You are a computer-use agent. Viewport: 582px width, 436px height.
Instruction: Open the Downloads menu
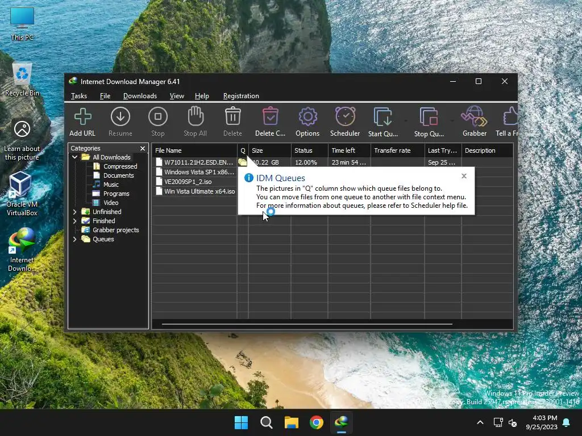[x=140, y=95]
